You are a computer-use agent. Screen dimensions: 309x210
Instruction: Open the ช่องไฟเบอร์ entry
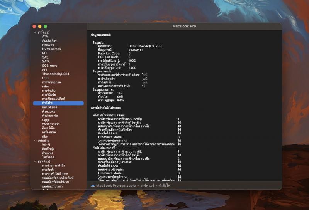tap(49, 107)
